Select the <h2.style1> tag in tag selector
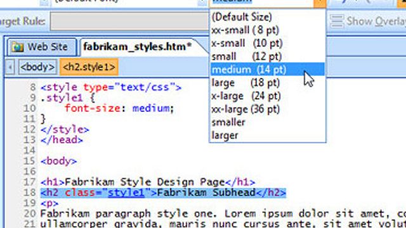 (89, 67)
